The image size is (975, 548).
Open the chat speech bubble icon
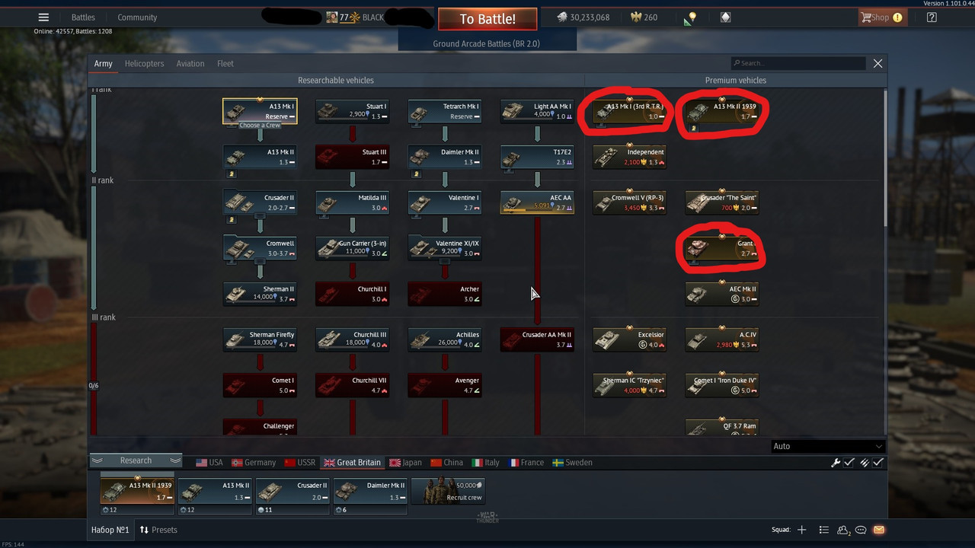861,530
